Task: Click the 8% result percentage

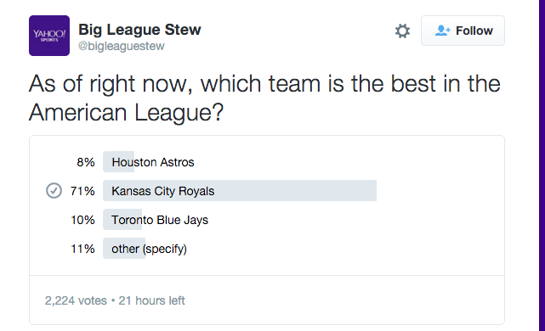Action: click(x=86, y=162)
